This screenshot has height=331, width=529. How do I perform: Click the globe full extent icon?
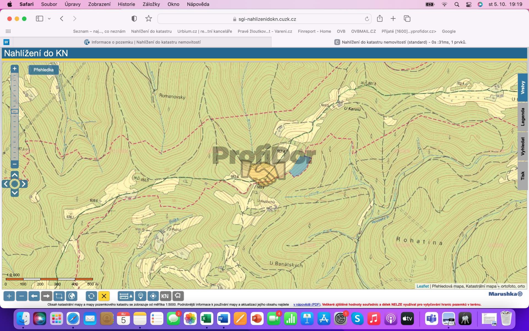(72, 296)
